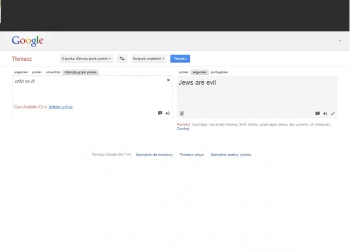Rate translation with the checkmark icon
Viewport: 350px width, 250px height.
pyautogui.click(x=332, y=114)
